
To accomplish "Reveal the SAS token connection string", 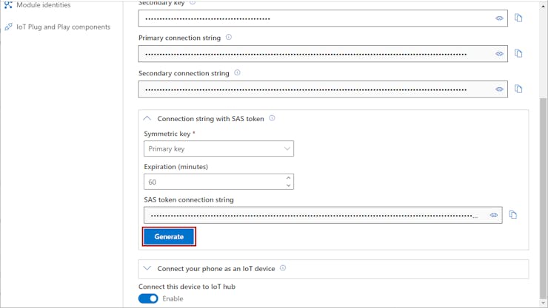I will click(x=494, y=215).
